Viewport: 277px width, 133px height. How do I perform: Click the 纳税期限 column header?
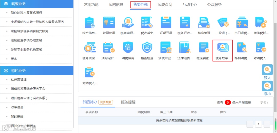pyautogui.click(x=144, y=112)
